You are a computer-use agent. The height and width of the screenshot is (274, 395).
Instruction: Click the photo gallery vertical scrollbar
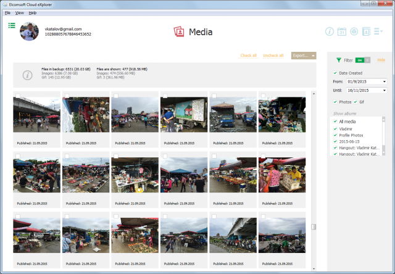(x=313, y=185)
